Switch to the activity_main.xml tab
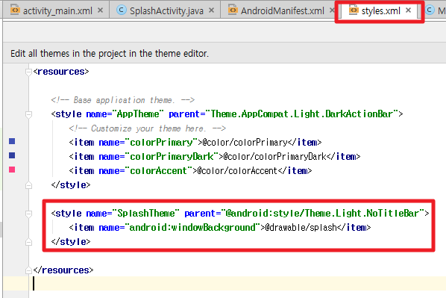446x298 pixels. [57, 10]
